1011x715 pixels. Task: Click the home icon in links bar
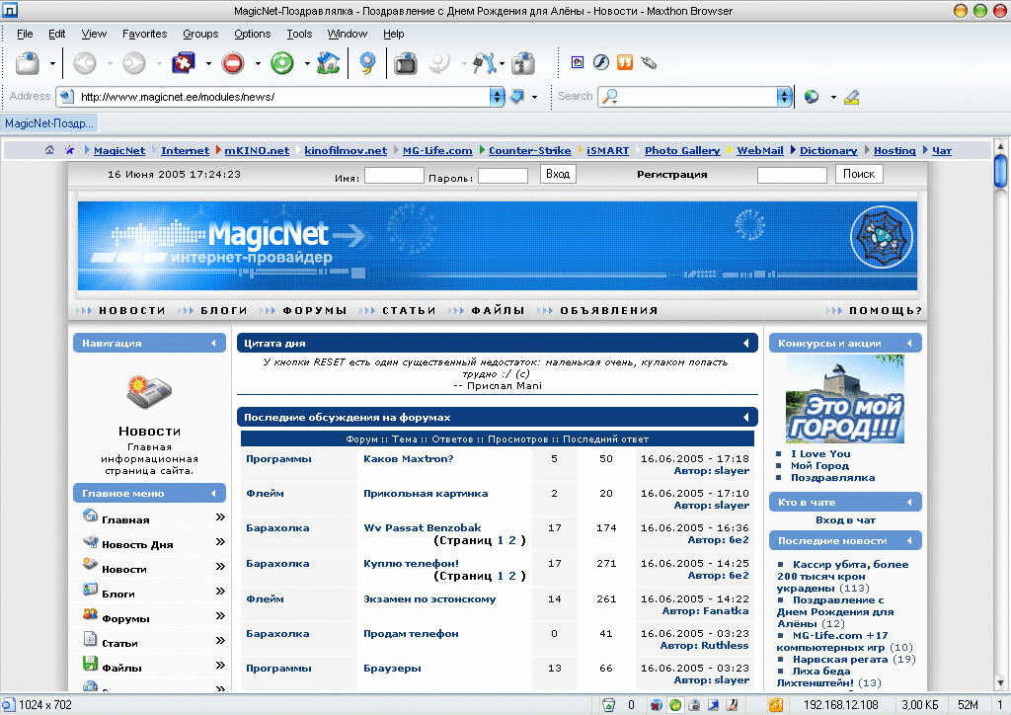49,150
